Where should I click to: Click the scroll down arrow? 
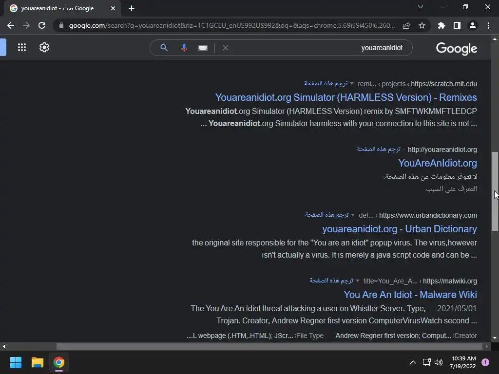495,338
